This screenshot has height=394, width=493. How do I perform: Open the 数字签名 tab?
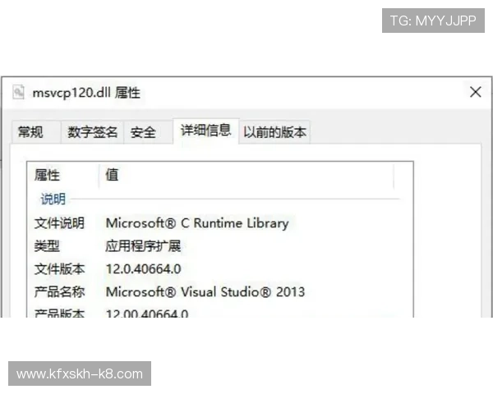[92, 132]
